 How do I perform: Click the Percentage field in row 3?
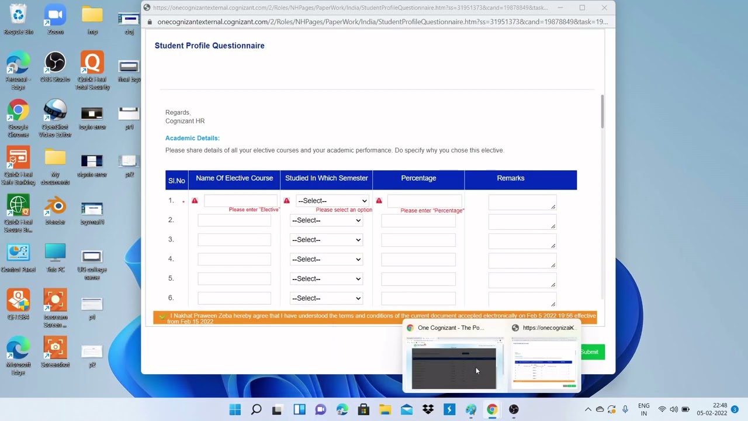pyautogui.click(x=418, y=240)
